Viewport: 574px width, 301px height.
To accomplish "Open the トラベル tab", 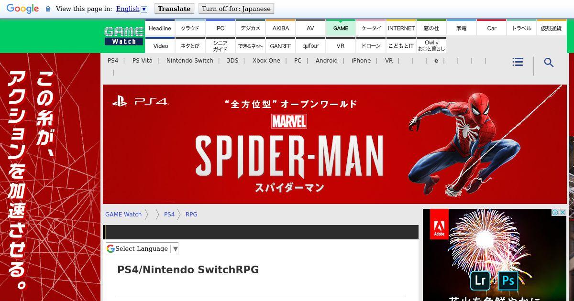I will point(521,28).
